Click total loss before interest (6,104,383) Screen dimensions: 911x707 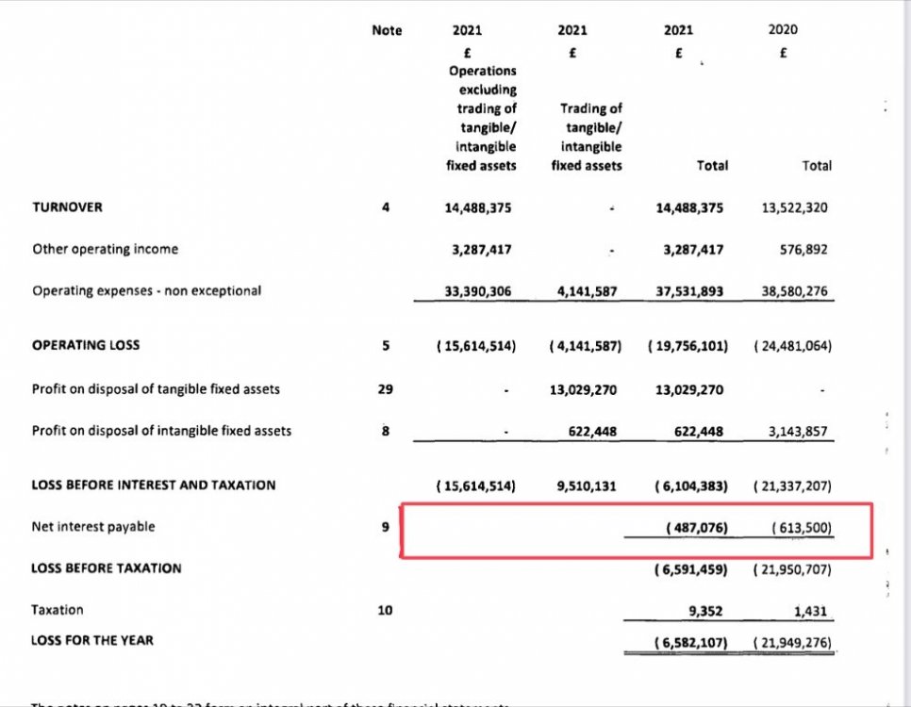[691, 485]
